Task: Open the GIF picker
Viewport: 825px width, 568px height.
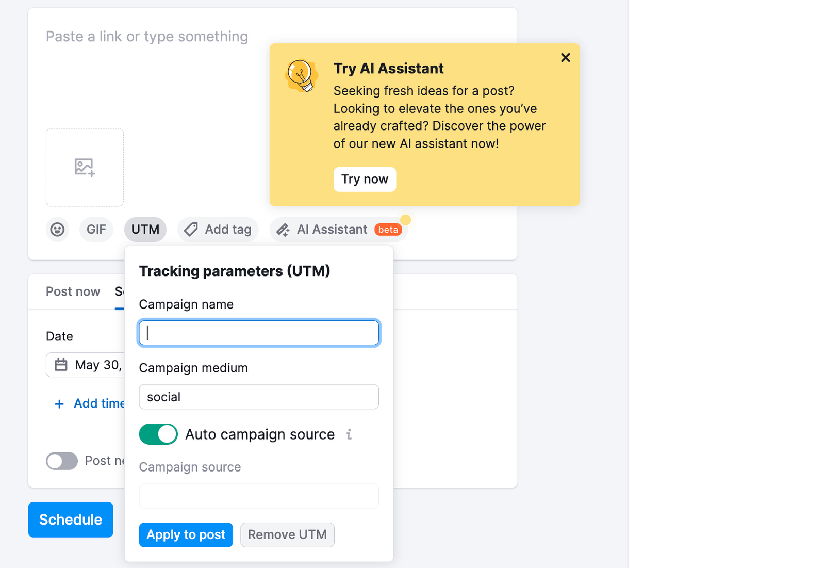Action: [x=96, y=230]
